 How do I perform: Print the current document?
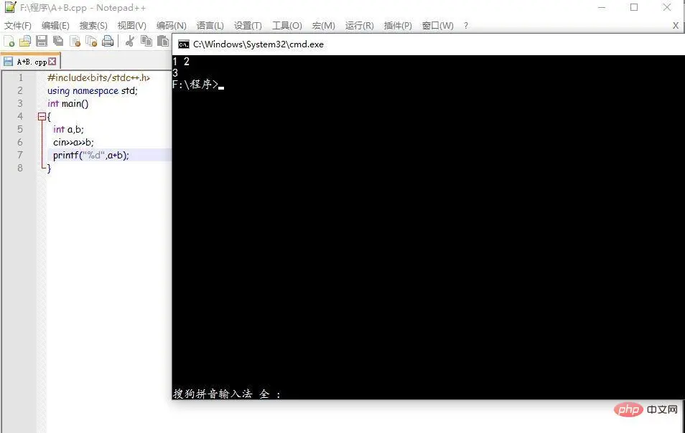click(x=108, y=41)
